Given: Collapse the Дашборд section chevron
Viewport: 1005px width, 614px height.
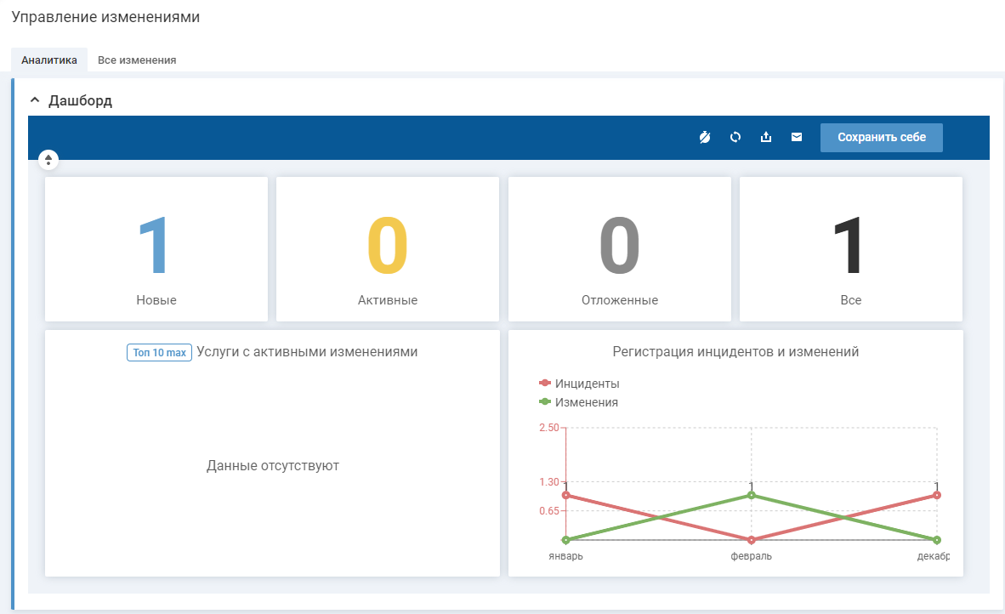Looking at the screenshot, I should click(35, 100).
